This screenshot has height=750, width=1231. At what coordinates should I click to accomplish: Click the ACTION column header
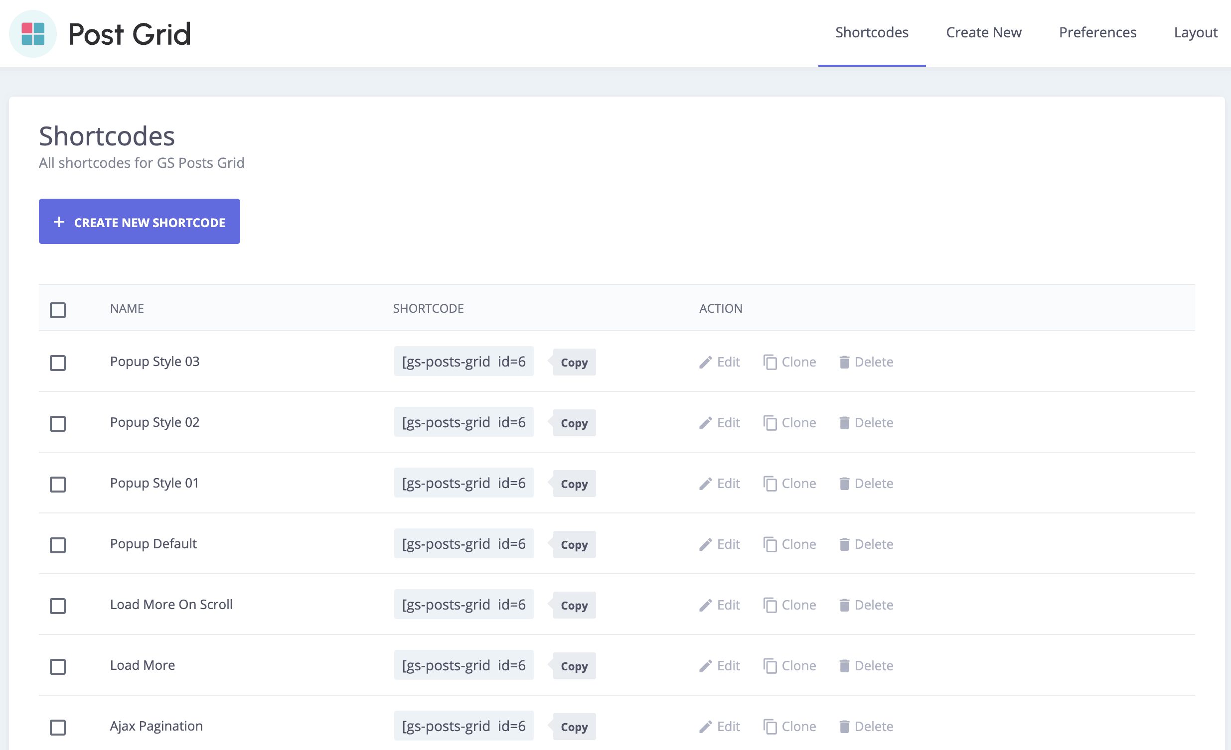721,309
